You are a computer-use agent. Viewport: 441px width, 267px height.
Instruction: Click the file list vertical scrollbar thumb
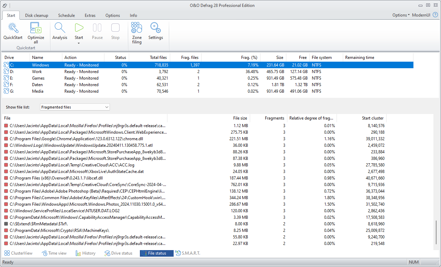[x=437, y=233]
